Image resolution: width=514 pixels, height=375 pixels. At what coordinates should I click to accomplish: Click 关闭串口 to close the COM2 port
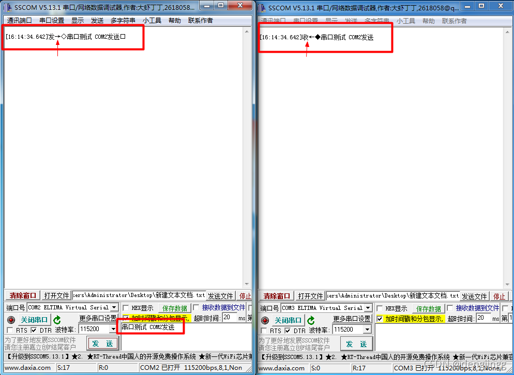coord(34,319)
